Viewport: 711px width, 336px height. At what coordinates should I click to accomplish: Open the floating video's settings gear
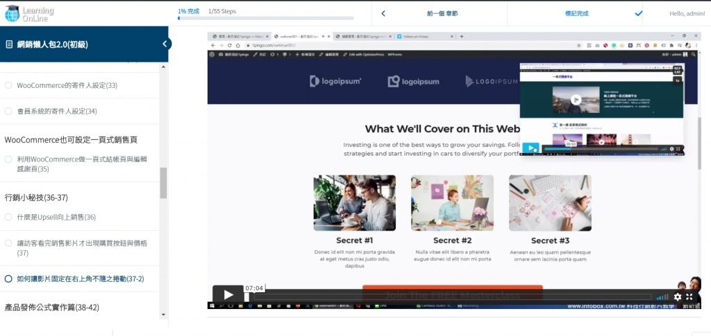672,149
